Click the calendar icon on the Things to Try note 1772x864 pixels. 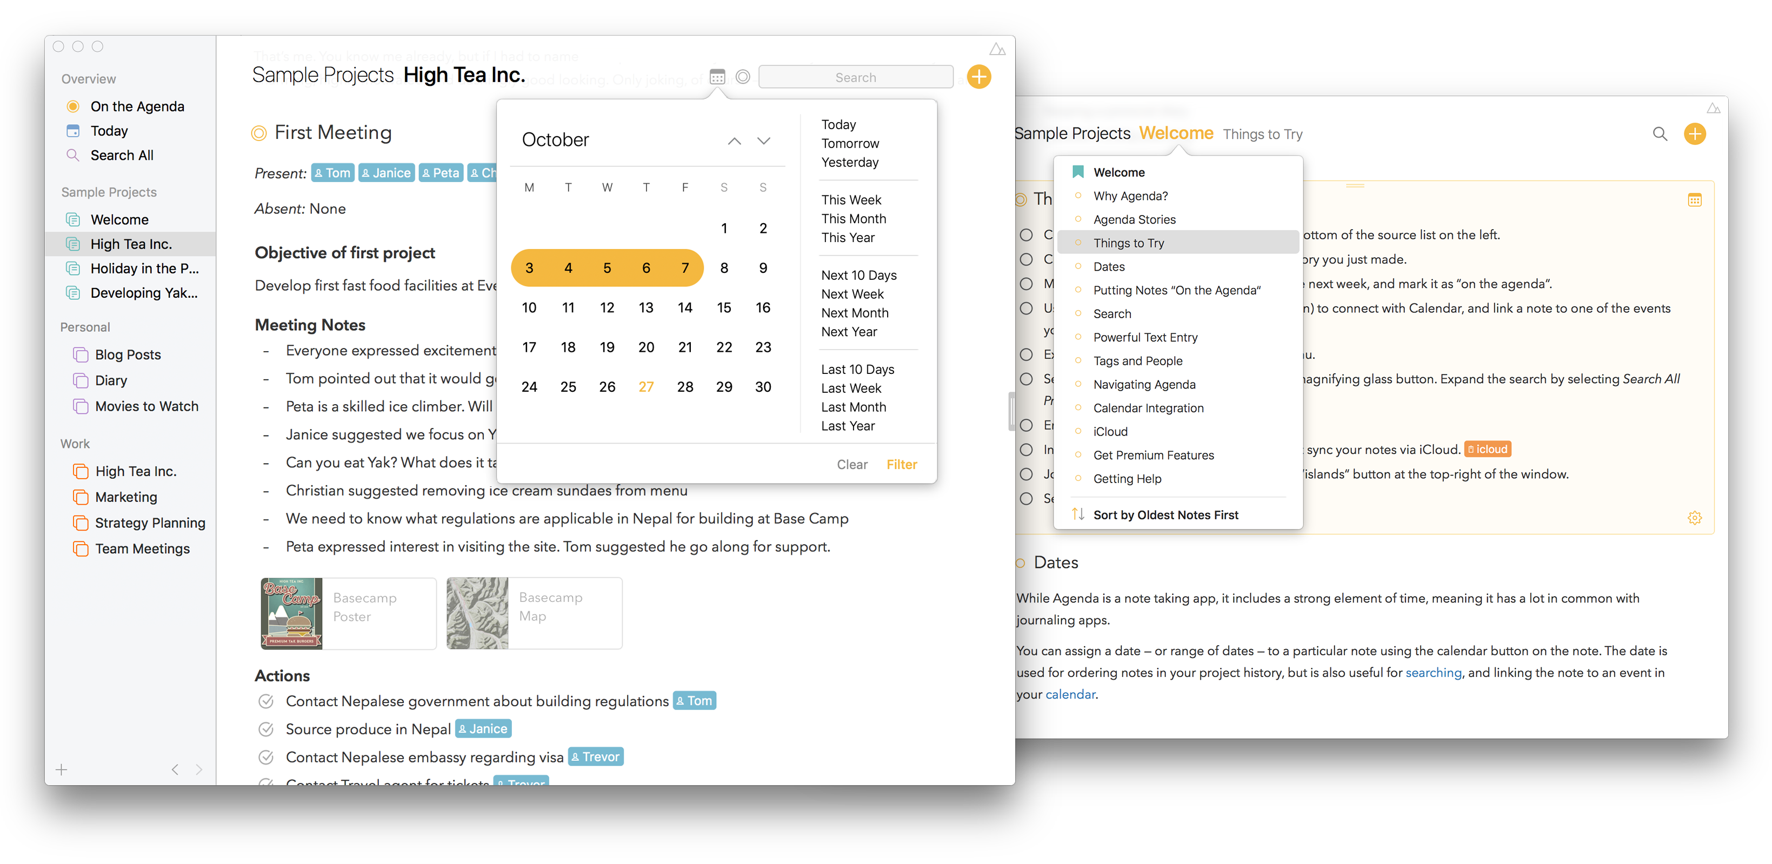coord(1695,200)
